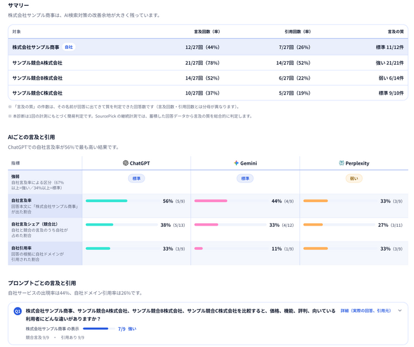Click Gemini 自社言及率 44% progress bar
This screenshot has width=414, height=347.
point(231,201)
